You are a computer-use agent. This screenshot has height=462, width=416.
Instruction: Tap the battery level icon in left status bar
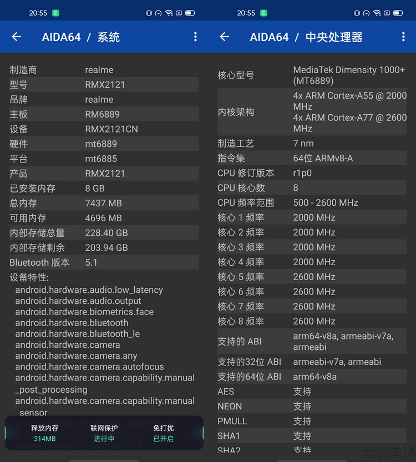190,13
